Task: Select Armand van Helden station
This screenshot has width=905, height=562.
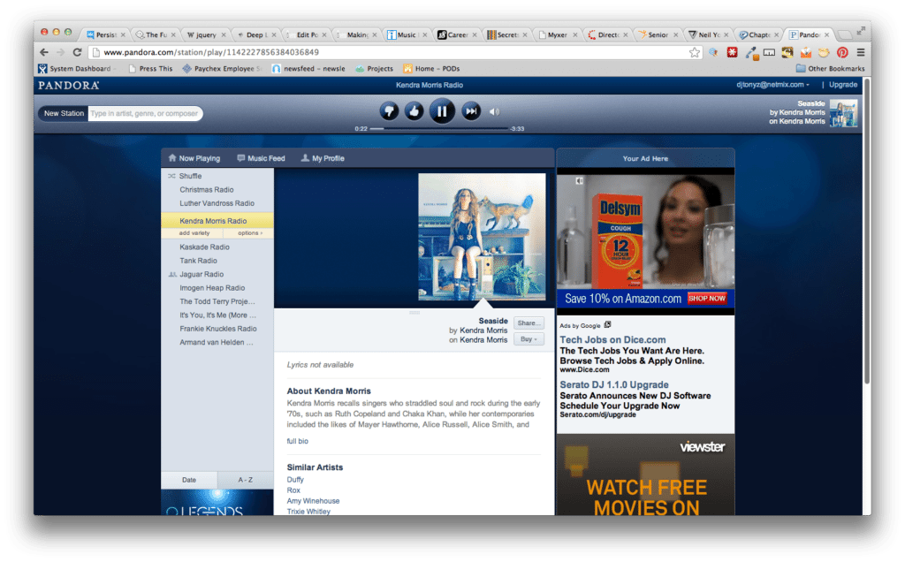Action: (x=217, y=343)
